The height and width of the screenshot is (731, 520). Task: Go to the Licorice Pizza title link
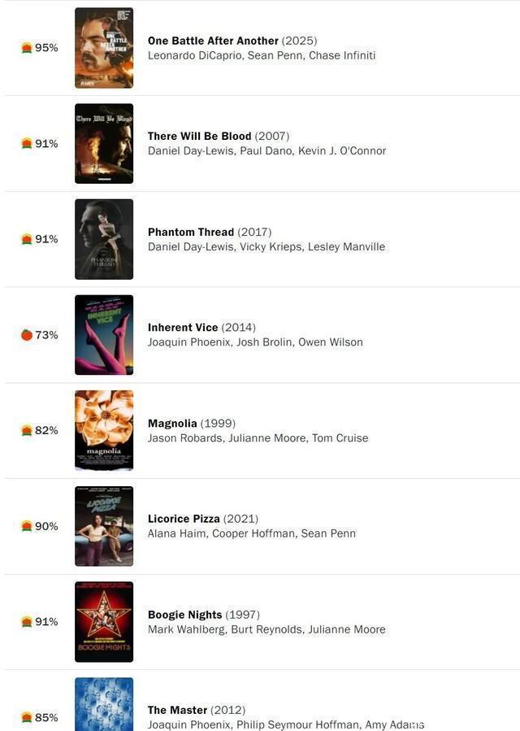pos(184,519)
